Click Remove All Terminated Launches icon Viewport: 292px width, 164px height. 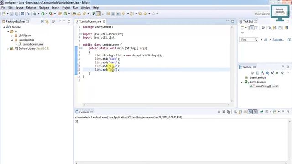tap(229, 112)
